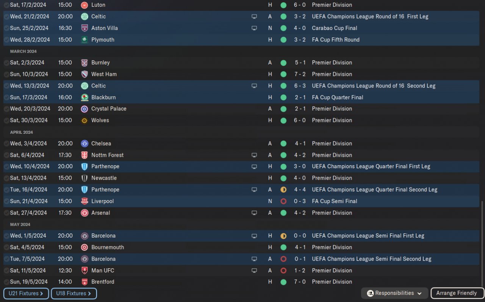
Task: Open the Responsibilities dropdown
Action: (x=394, y=293)
